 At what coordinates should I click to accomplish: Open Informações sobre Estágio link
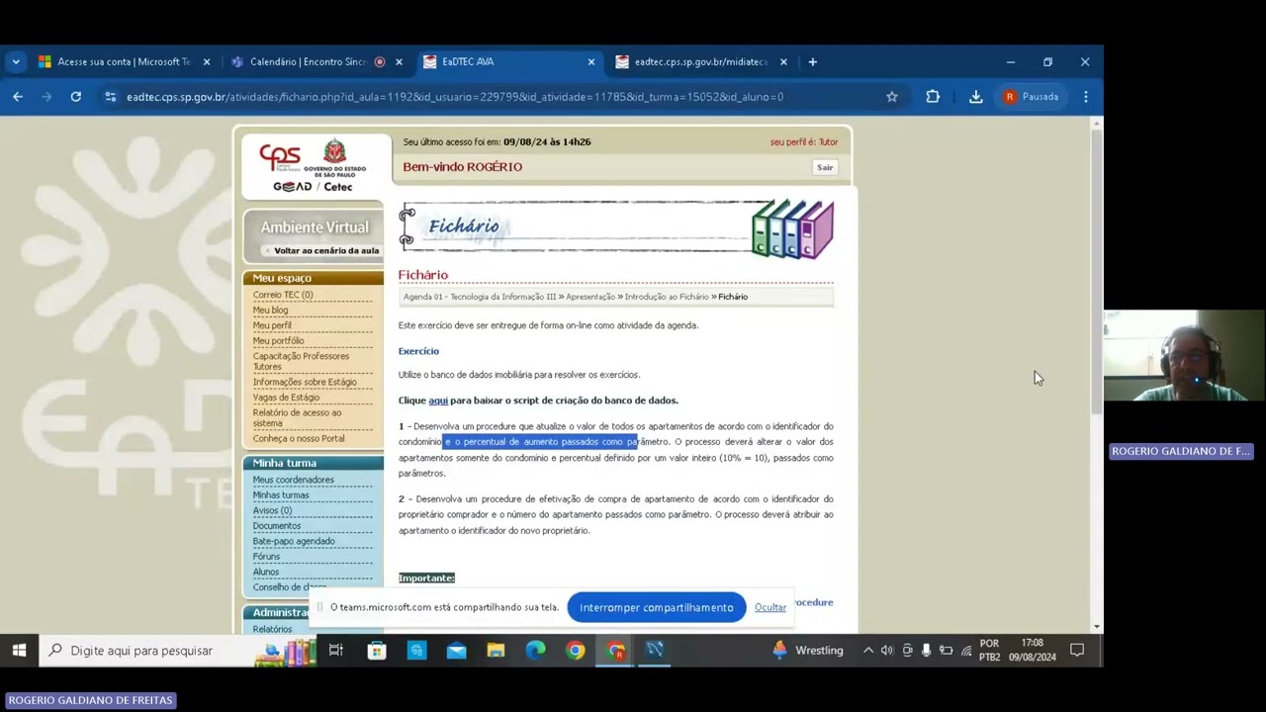click(x=305, y=382)
